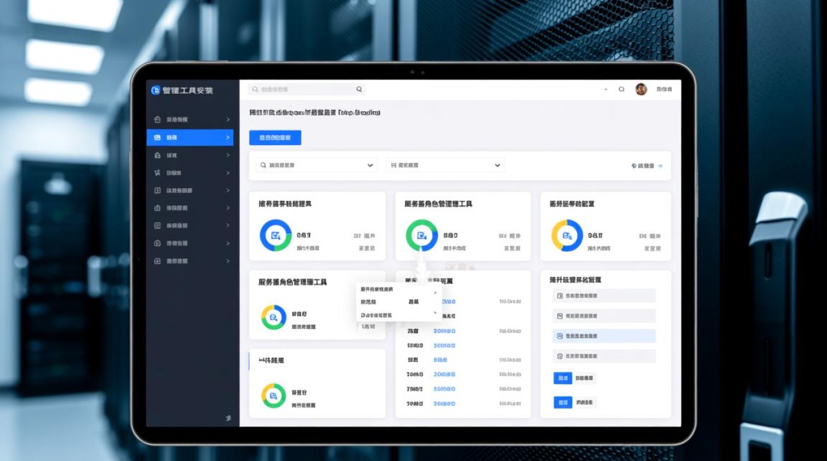Image resolution: width=827 pixels, height=461 pixels.
Task: Click the magnifier icon in the top search bar
Action: (x=359, y=89)
